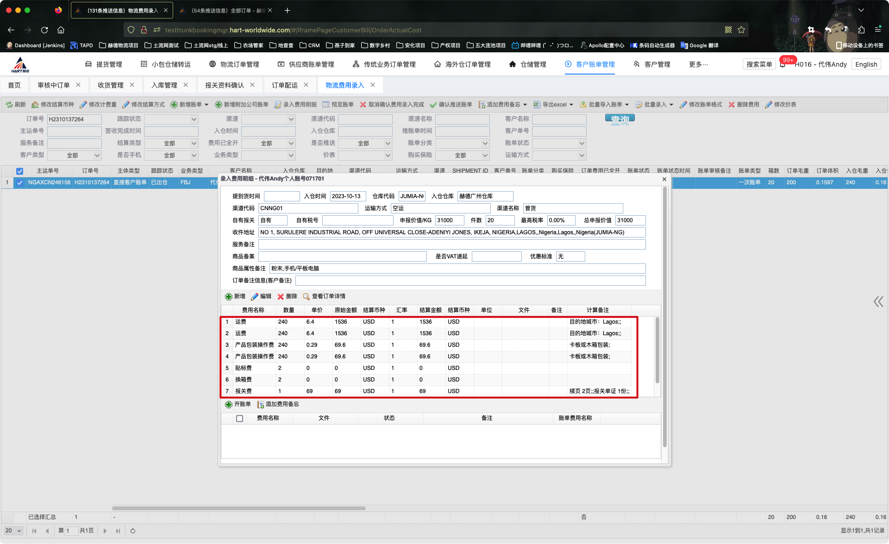Uncheck row 1 checkbox for NGAXCN246156
This screenshot has height=544, width=889.
pos(19,183)
